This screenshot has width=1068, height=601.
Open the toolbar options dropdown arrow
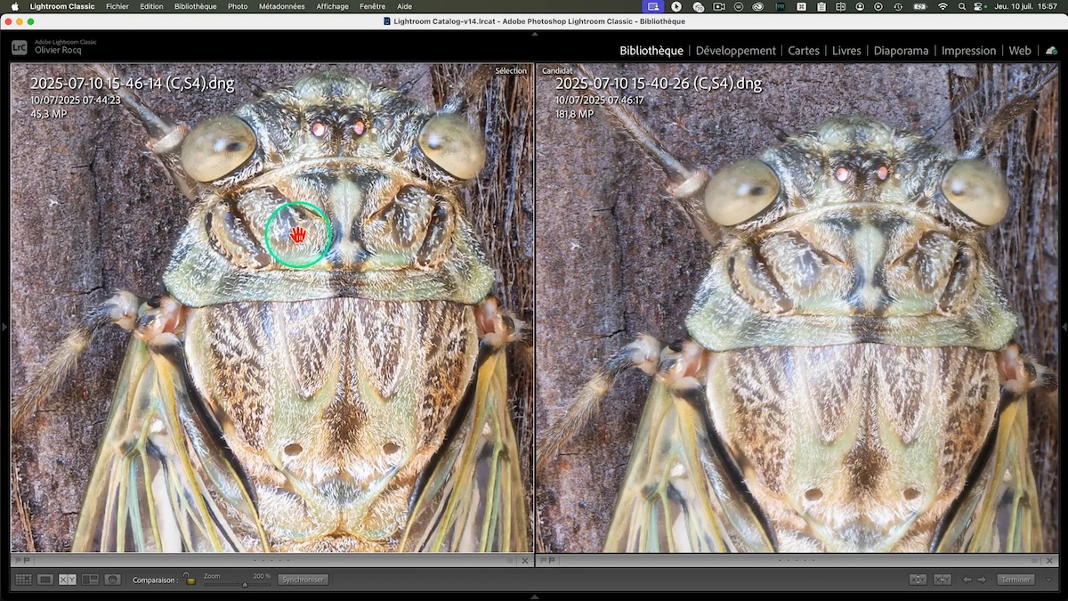coord(1050,580)
